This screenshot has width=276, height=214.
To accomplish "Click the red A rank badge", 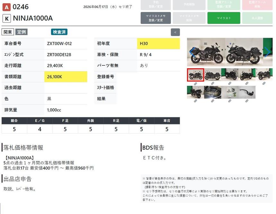I will [6, 7].
